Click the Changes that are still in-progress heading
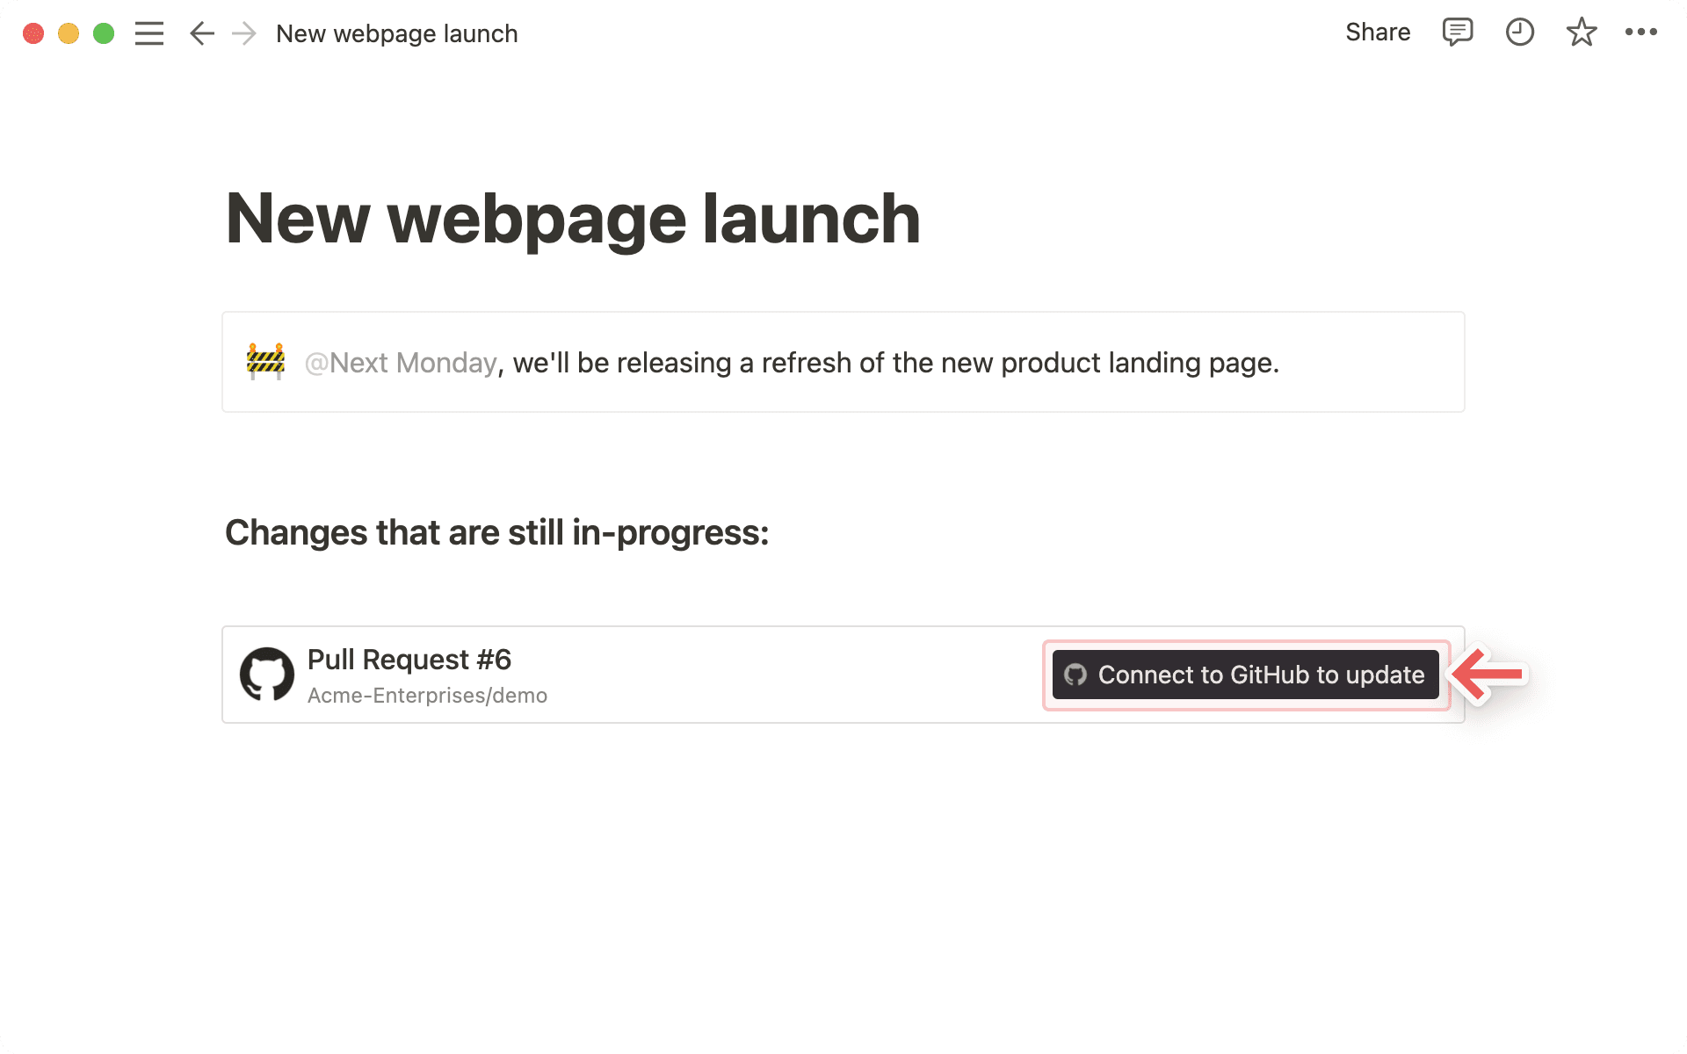This screenshot has width=1687, height=1054. click(496, 532)
